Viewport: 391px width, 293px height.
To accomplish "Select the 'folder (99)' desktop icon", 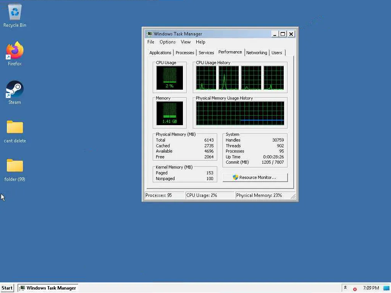I will pyautogui.click(x=15, y=170).
